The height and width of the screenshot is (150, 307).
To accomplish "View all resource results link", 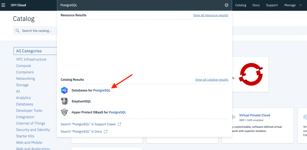I will (211, 15).
